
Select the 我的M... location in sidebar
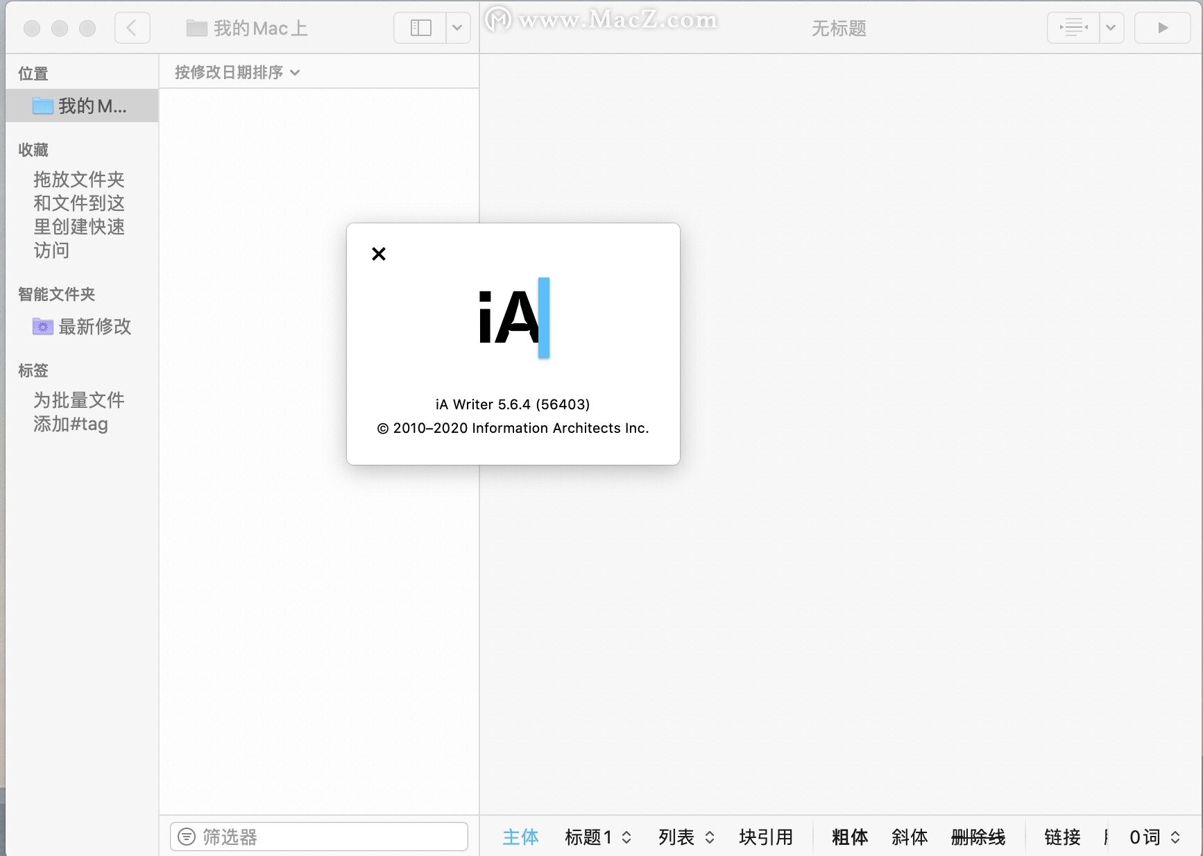click(x=82, y=105)
